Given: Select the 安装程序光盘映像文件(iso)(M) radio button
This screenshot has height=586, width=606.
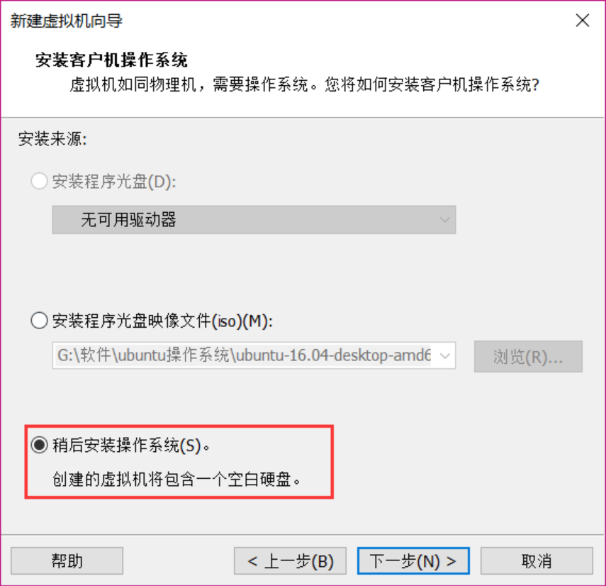Looking at the screenshot, I should pyautogui.click(x=39, y=321).
